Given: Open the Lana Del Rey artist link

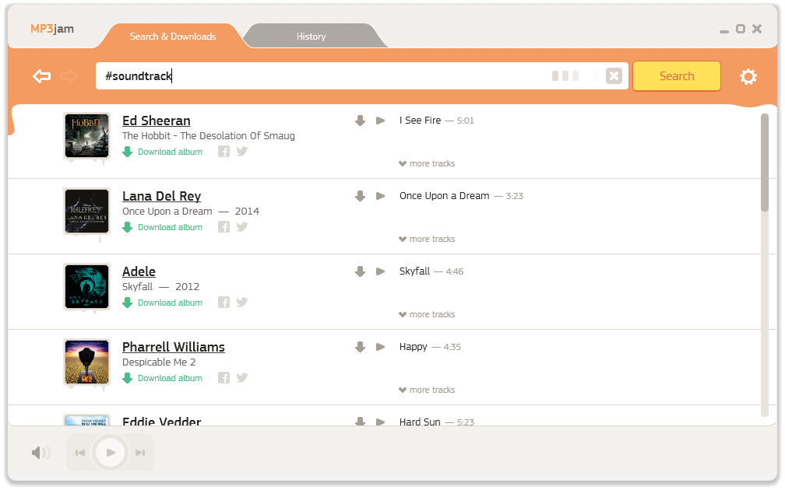Looking at the screenshot, I should pos(162,197).
